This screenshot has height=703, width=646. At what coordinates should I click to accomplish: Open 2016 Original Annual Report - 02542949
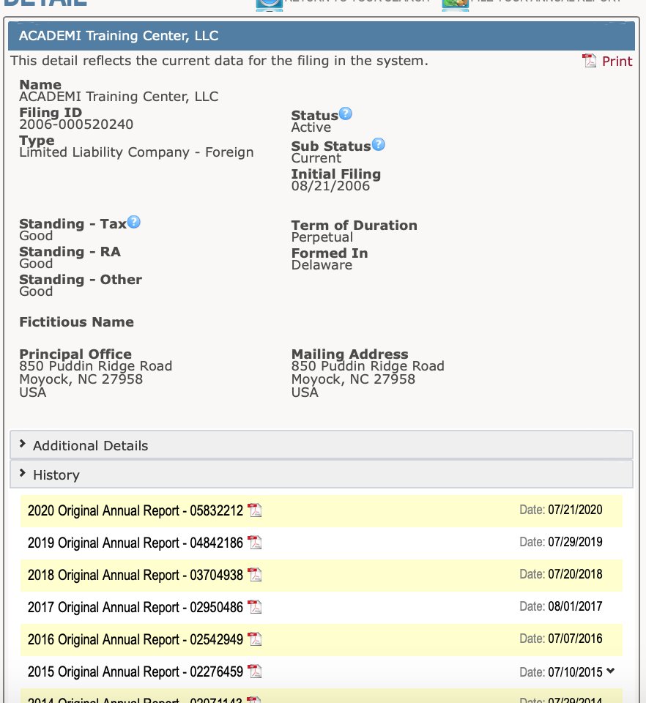[x=135, y=640]
